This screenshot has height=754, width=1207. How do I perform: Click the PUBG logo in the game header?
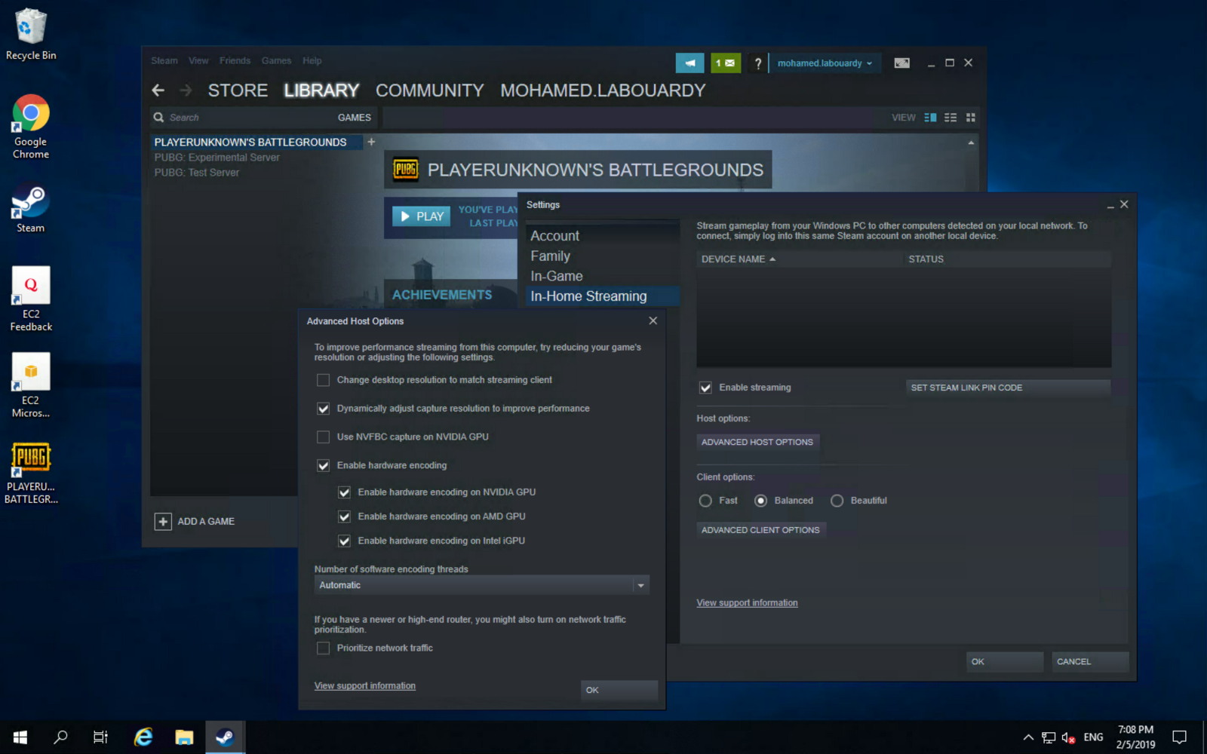pyautogui.click(x=406, y=170)
